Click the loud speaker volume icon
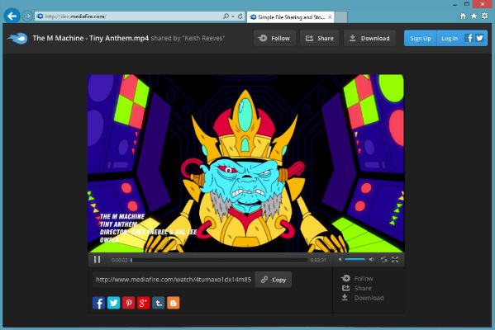Image resolution: width=495 pixels, height=330 pixels. [372, 259]
